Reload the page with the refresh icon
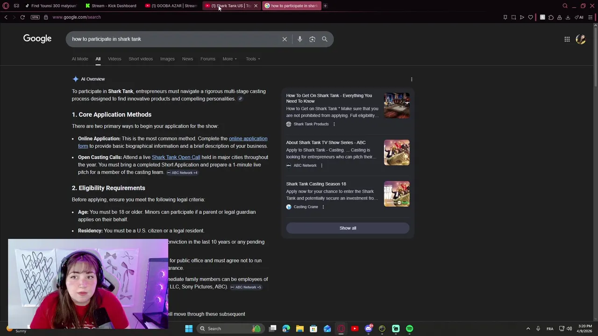 pos(22,17)
